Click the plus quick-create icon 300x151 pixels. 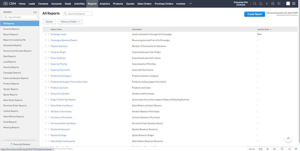pyautogui.click(x=267, y=4)
